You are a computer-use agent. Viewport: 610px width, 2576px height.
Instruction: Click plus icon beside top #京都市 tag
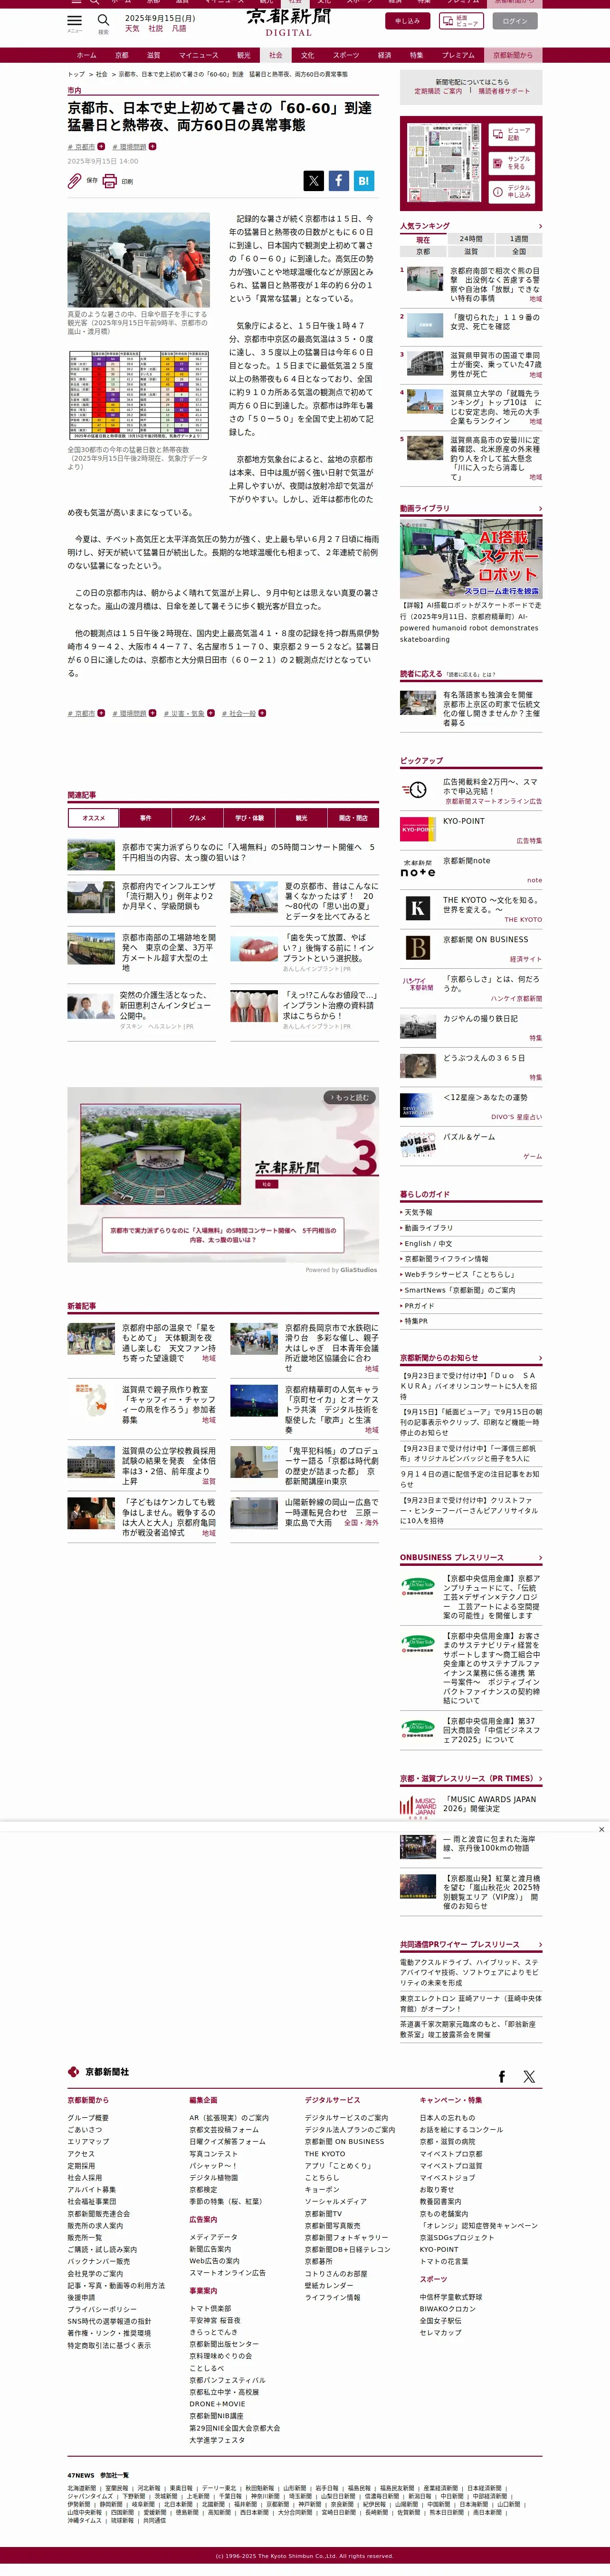[101, 146]
